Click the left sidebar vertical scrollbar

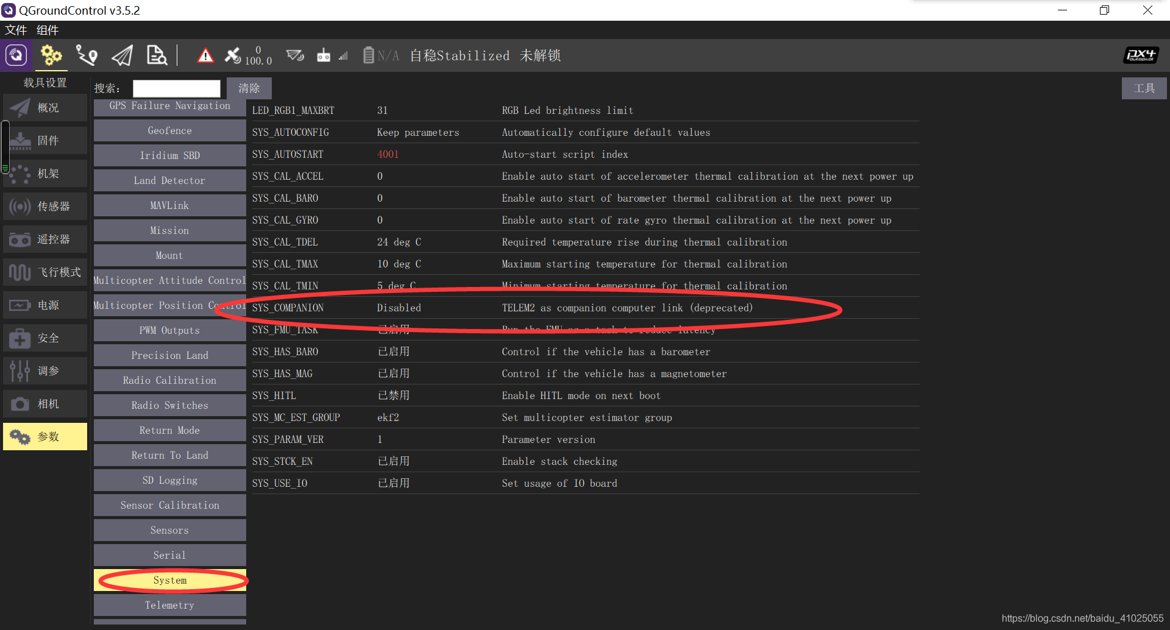[x=5, y=146]
